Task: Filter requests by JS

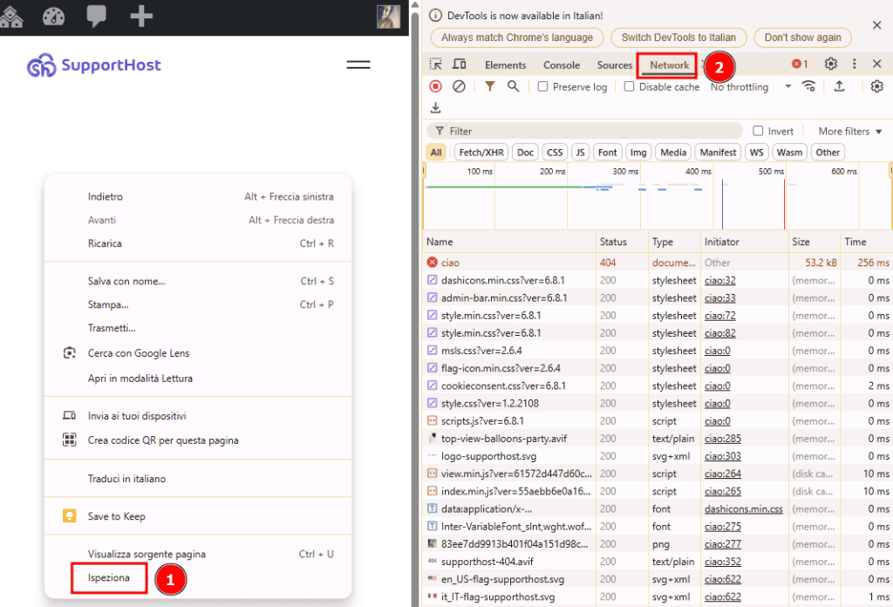Action: pos(580,152)
